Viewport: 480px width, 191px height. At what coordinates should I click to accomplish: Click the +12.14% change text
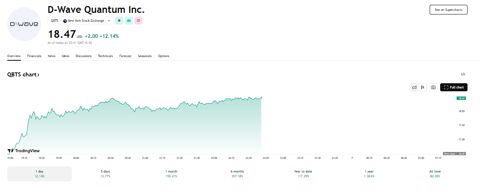point(109,36)
